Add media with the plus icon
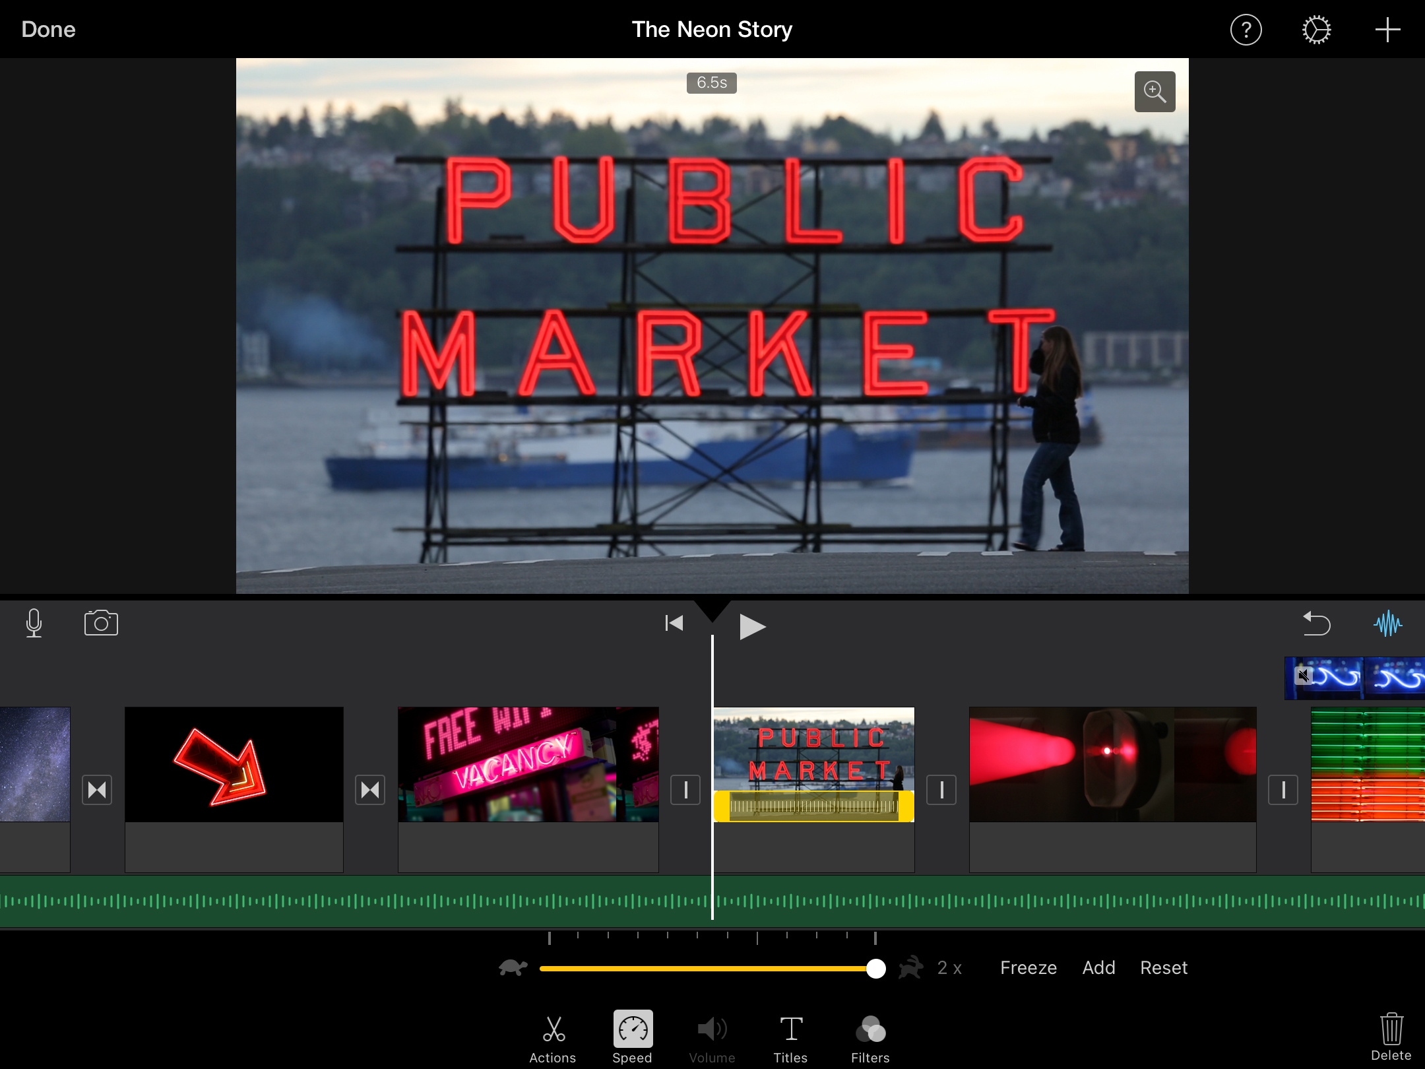The image size is (1425, 1069). (1387, 30)
